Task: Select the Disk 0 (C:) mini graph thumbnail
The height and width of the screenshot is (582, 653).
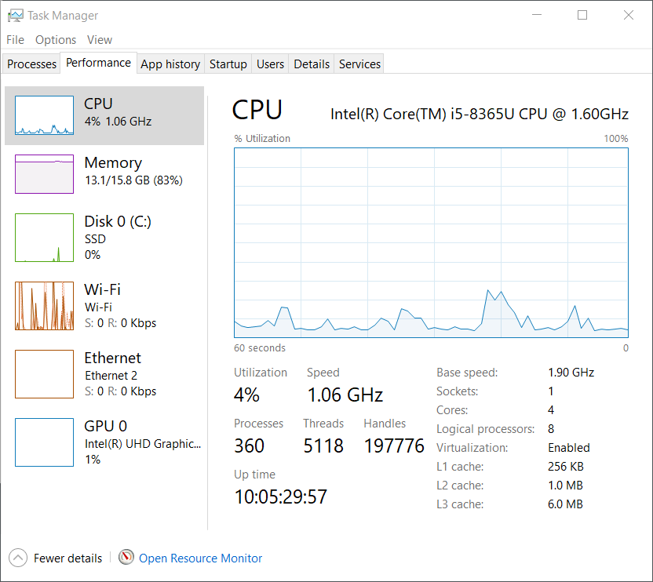Action: pos(44,238)
